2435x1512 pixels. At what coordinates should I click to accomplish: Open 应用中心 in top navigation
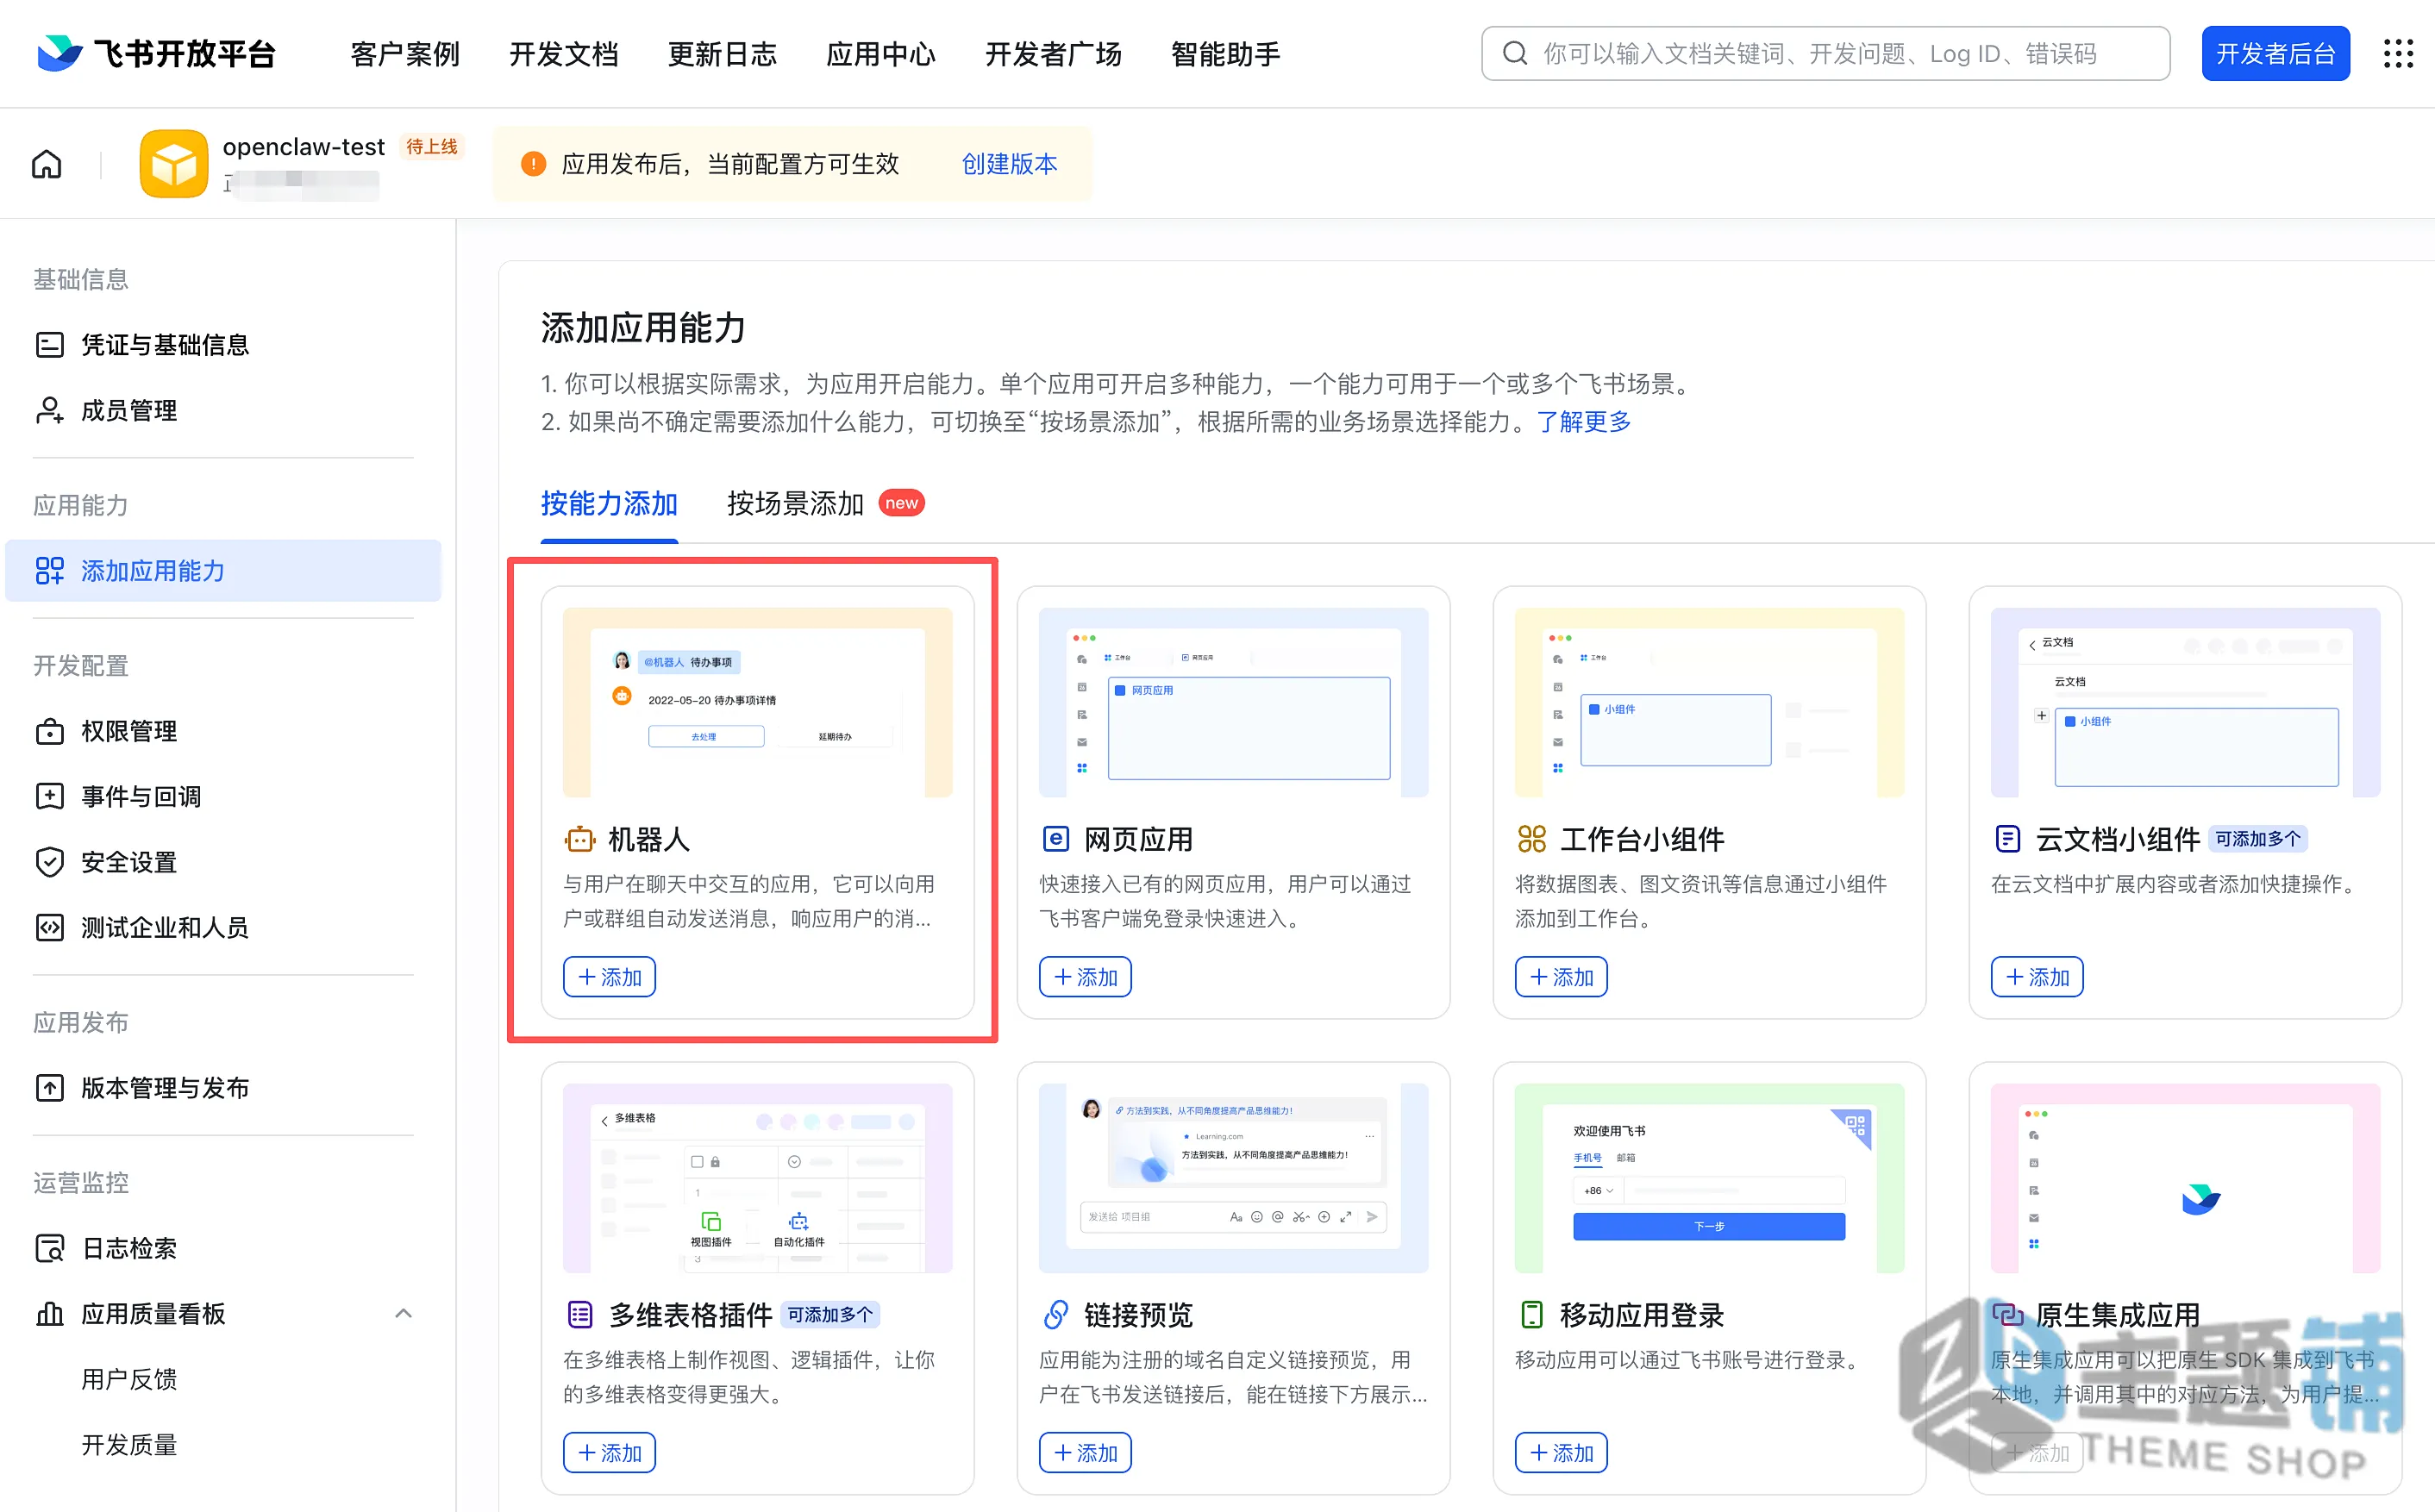[881, 53]
